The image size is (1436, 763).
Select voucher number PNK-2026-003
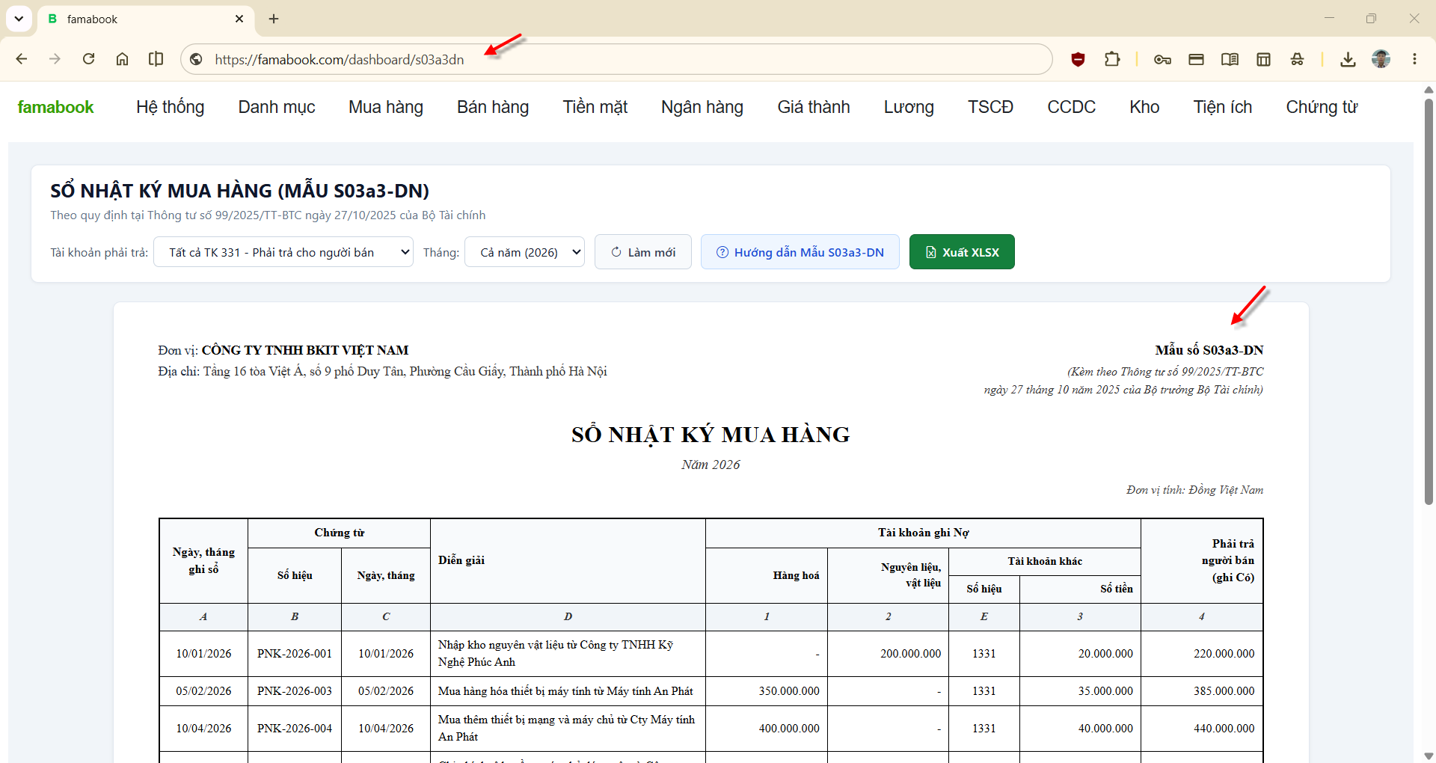pos(295,691)
